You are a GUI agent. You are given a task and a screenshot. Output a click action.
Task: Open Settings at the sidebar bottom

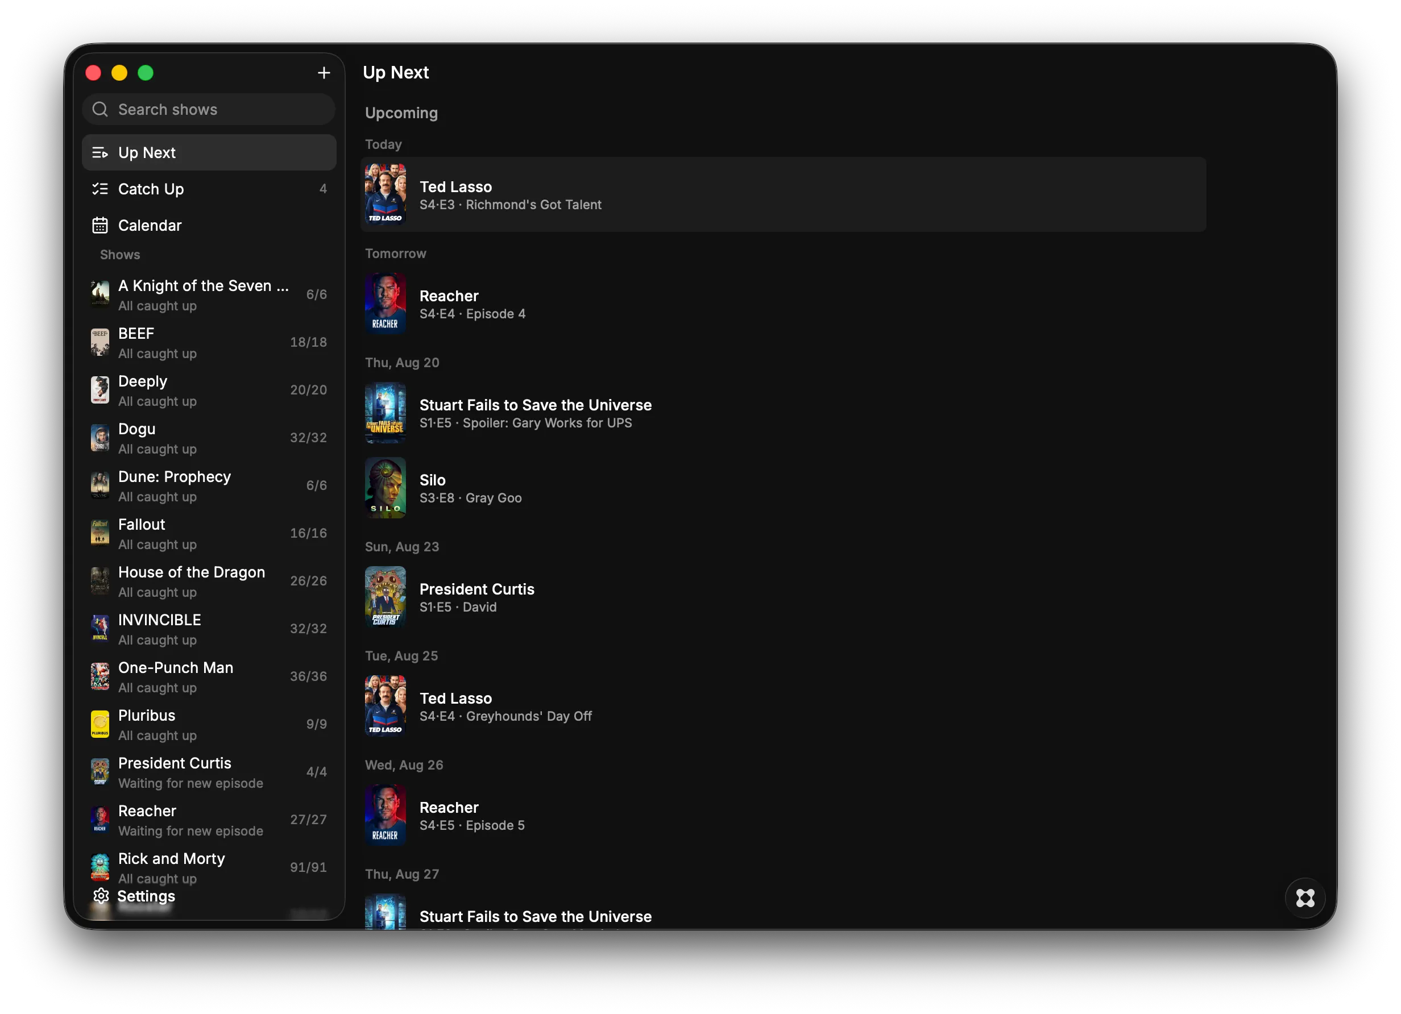[135, 896]
